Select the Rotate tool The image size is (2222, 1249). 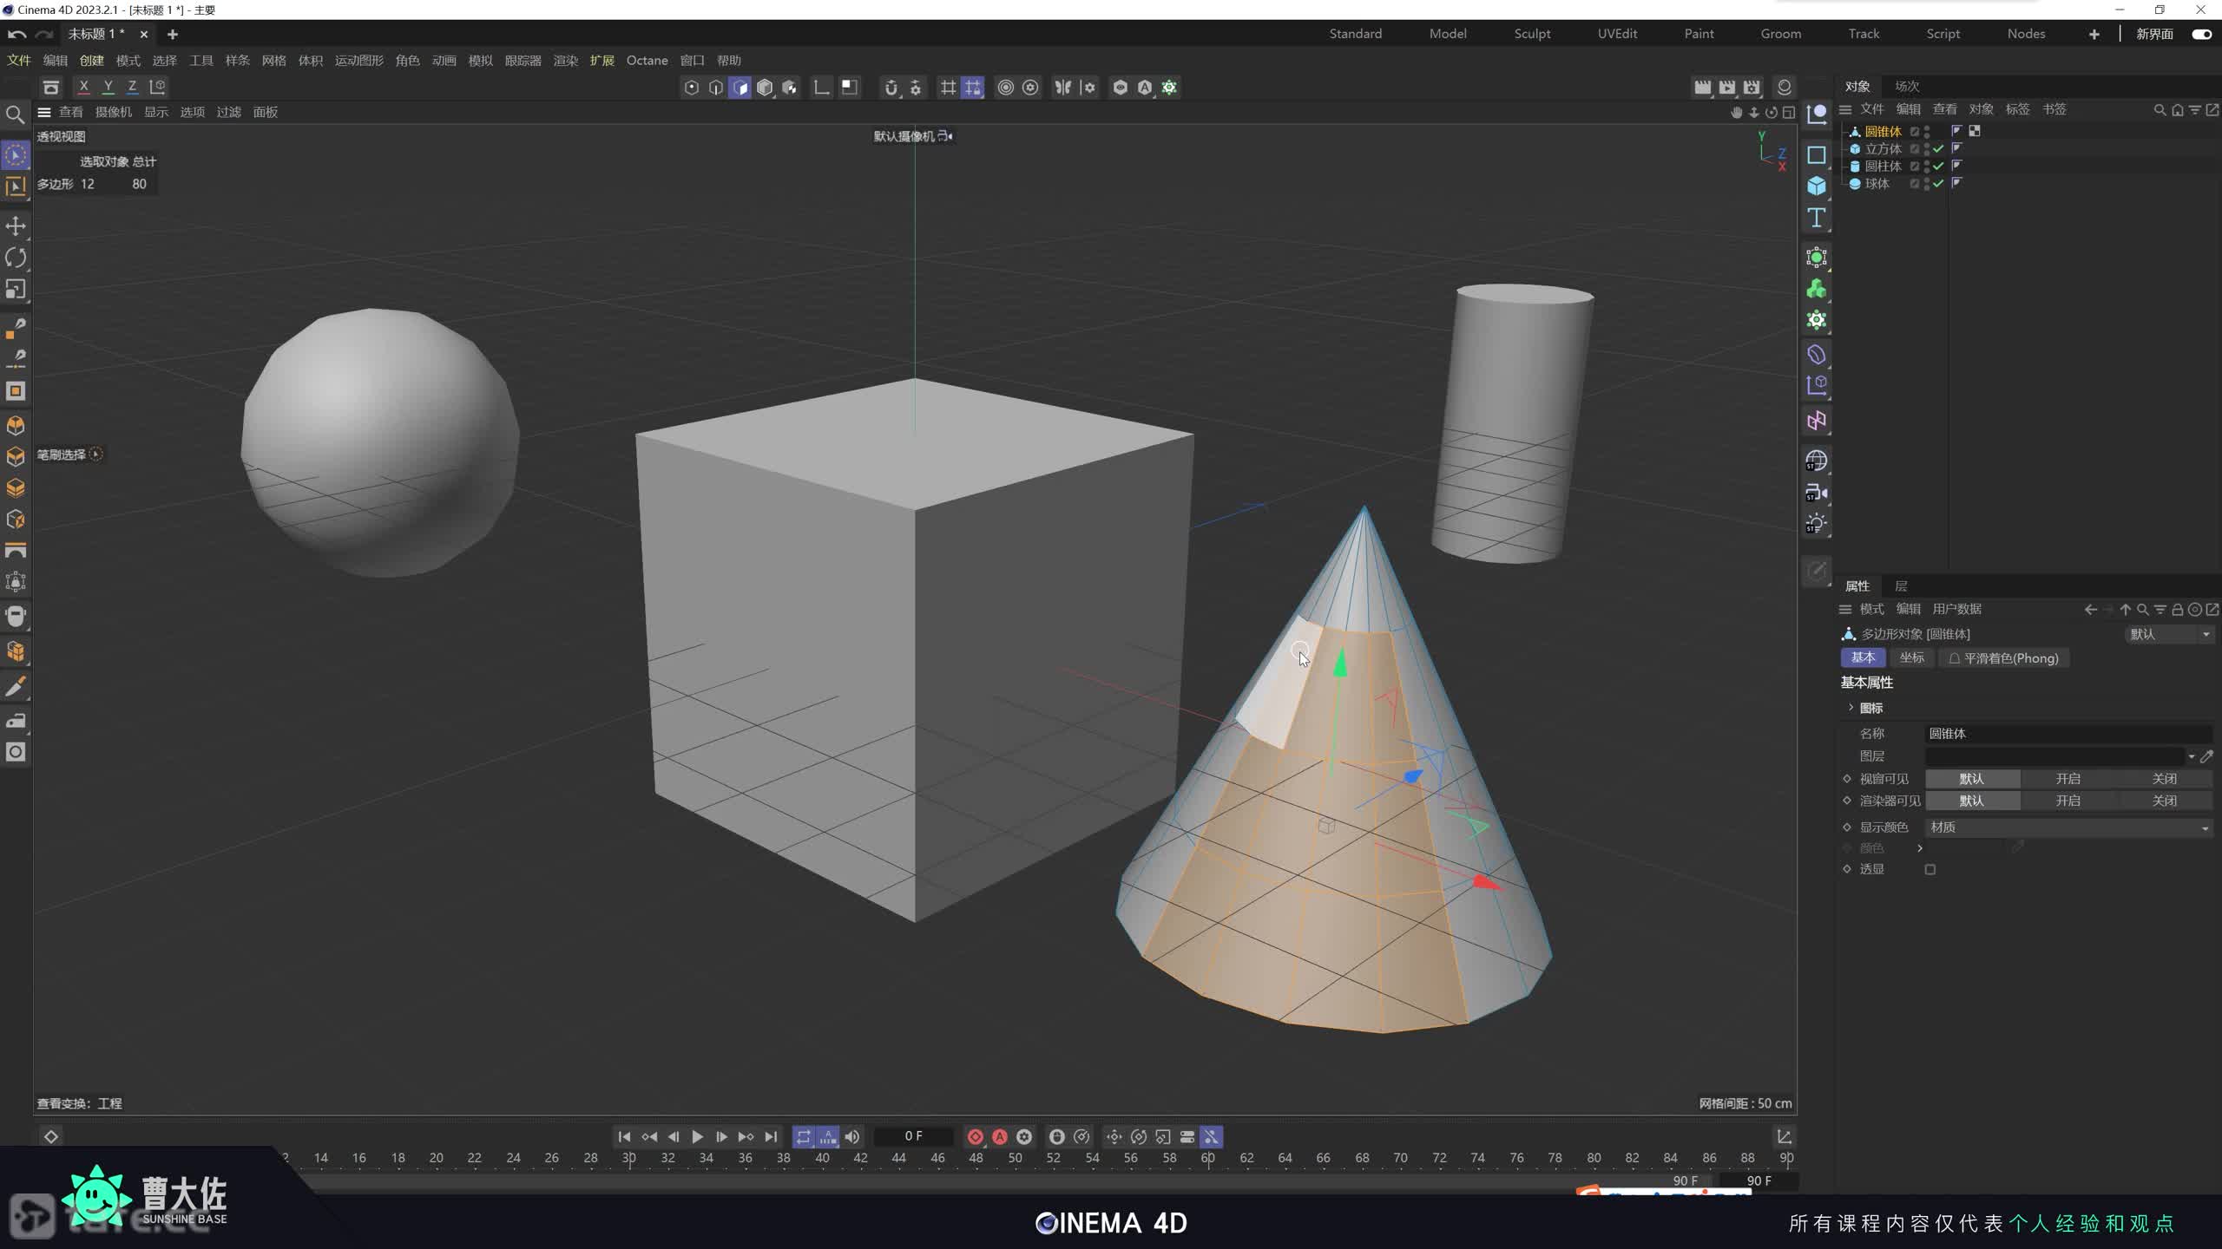tap(16, 258)
